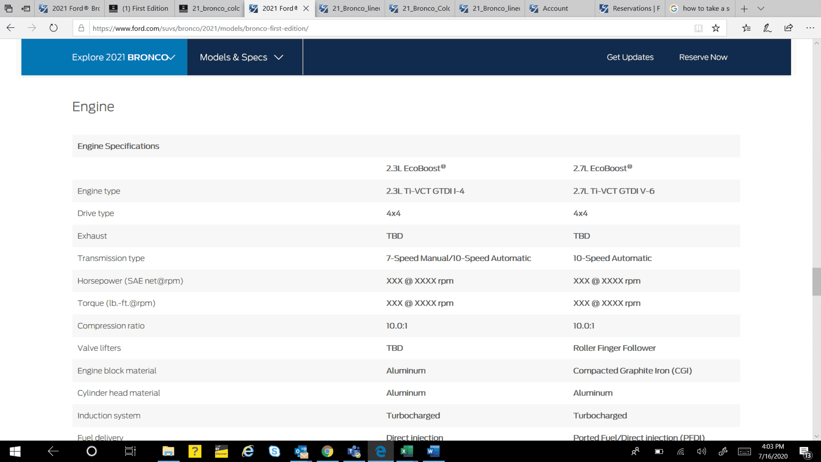The width and height of the screenshot is (821, 462).
Task: Click the scrollbar down arrow
Action: point(816,436)
